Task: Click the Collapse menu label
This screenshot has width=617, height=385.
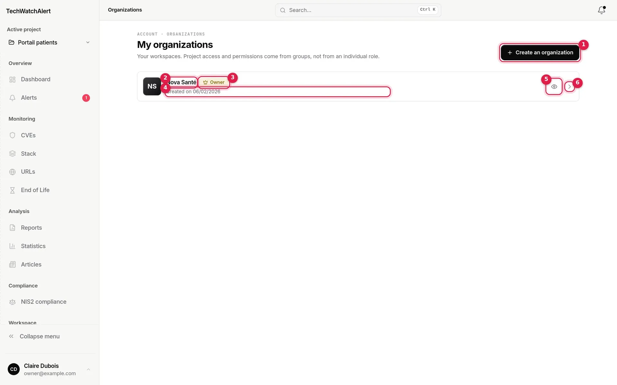Action: coord(40,336)
